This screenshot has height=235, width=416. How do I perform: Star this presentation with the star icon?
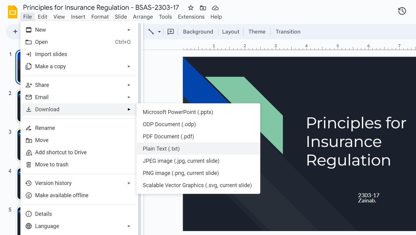coord(190,8)
